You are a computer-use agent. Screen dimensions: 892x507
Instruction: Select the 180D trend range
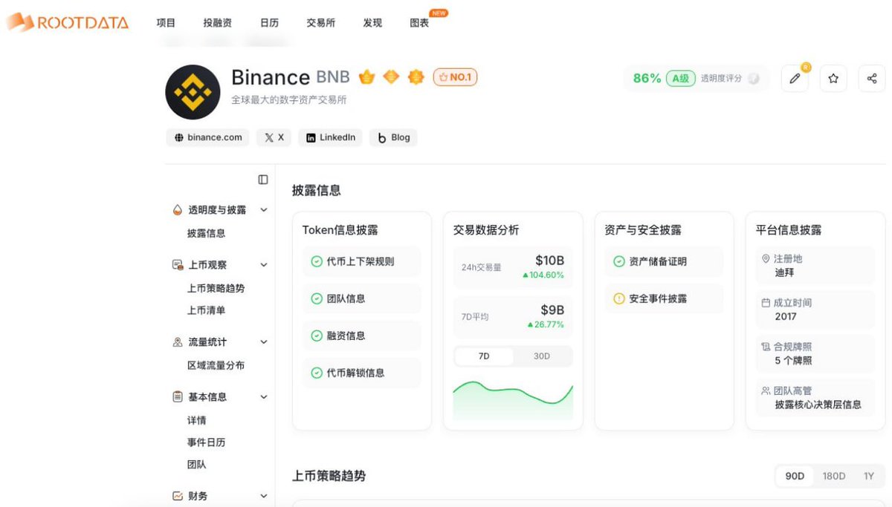[x=833, y=476]
